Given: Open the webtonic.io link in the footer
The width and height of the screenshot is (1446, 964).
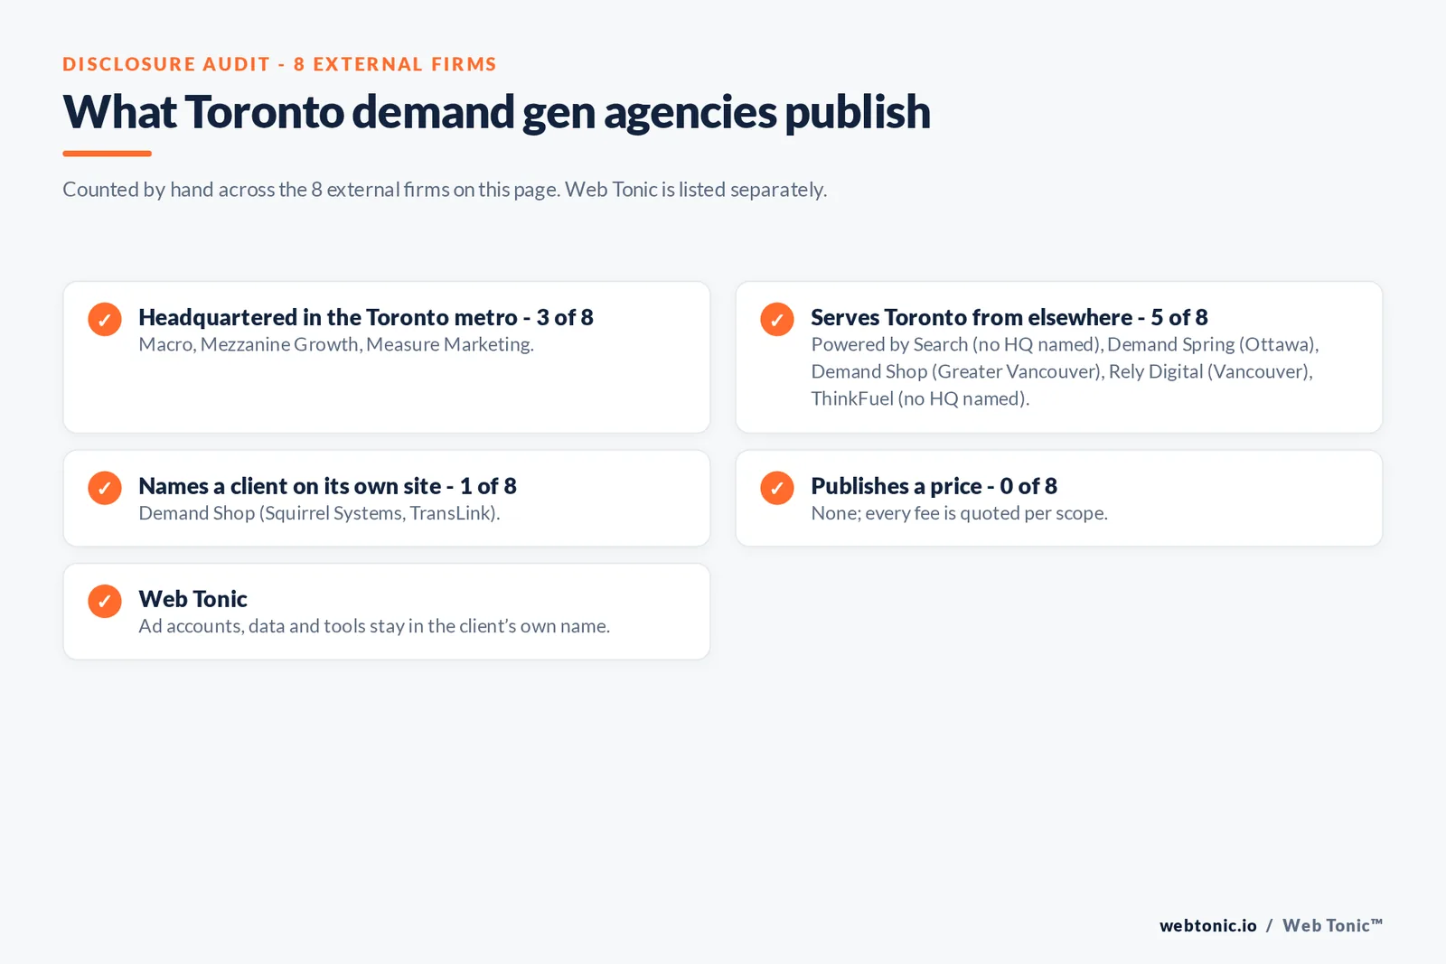Looking at the screenshot, I should coord(1207,925).
